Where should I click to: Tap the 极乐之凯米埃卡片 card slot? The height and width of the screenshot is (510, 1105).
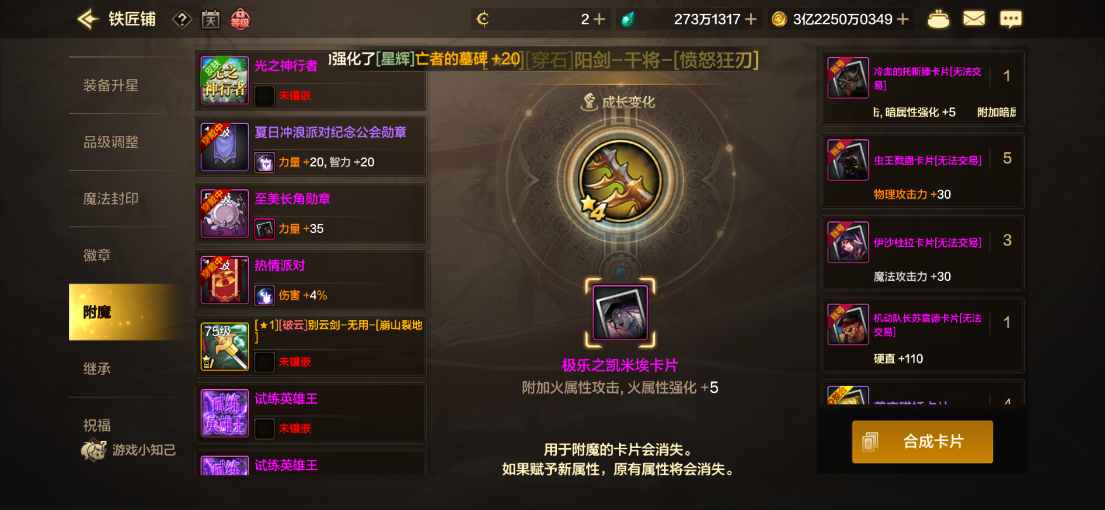[620, 313]
